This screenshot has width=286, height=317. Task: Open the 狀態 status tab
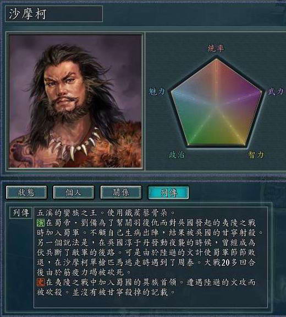26,192
